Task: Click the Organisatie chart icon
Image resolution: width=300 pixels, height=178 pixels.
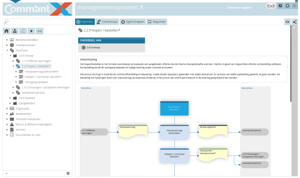Action: coord(12,108)
